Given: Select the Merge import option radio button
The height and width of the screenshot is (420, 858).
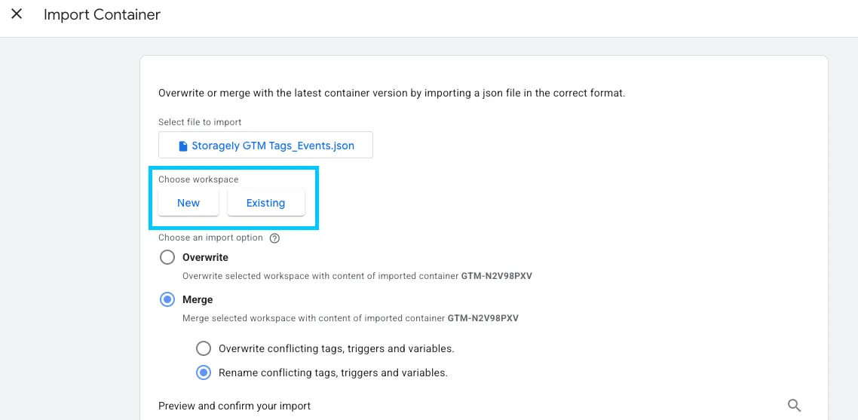Looking at the screenshot, I should point(167,299).
